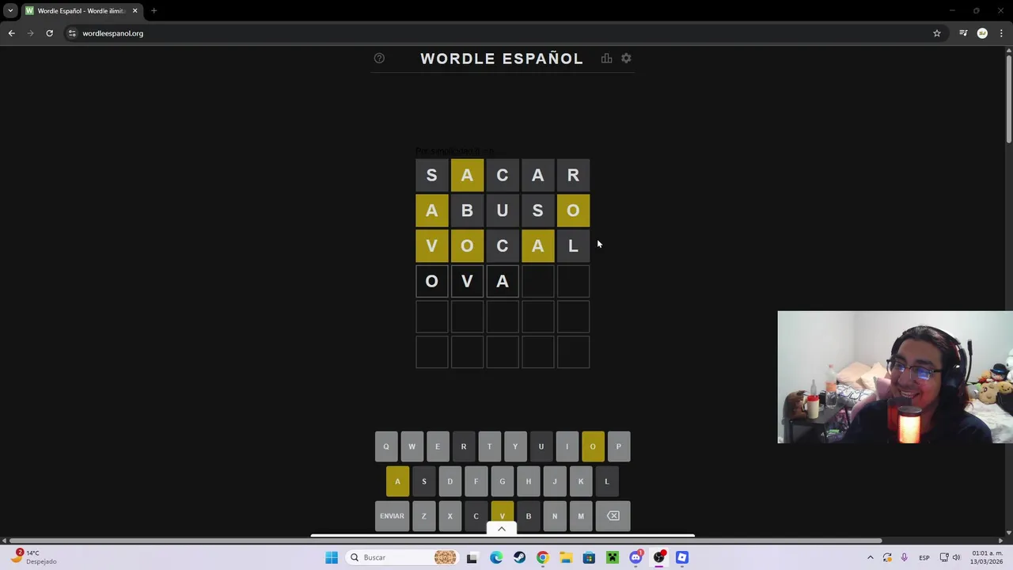The image size is (1013, 570).
Task: Click the P key on the virtual keyboard
Action: (x=619, y=446)
